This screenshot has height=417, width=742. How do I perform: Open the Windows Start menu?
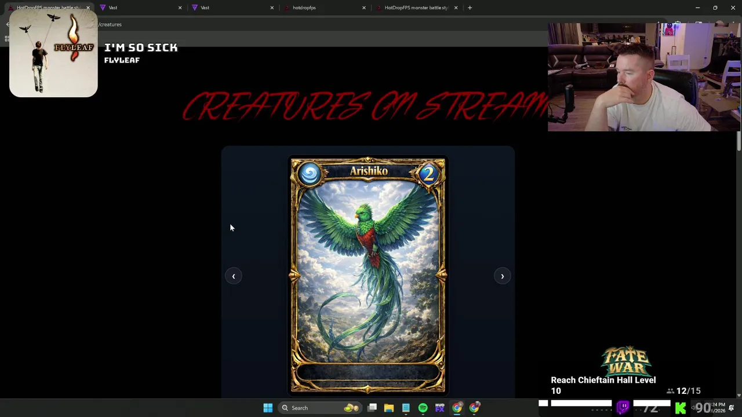268,408
